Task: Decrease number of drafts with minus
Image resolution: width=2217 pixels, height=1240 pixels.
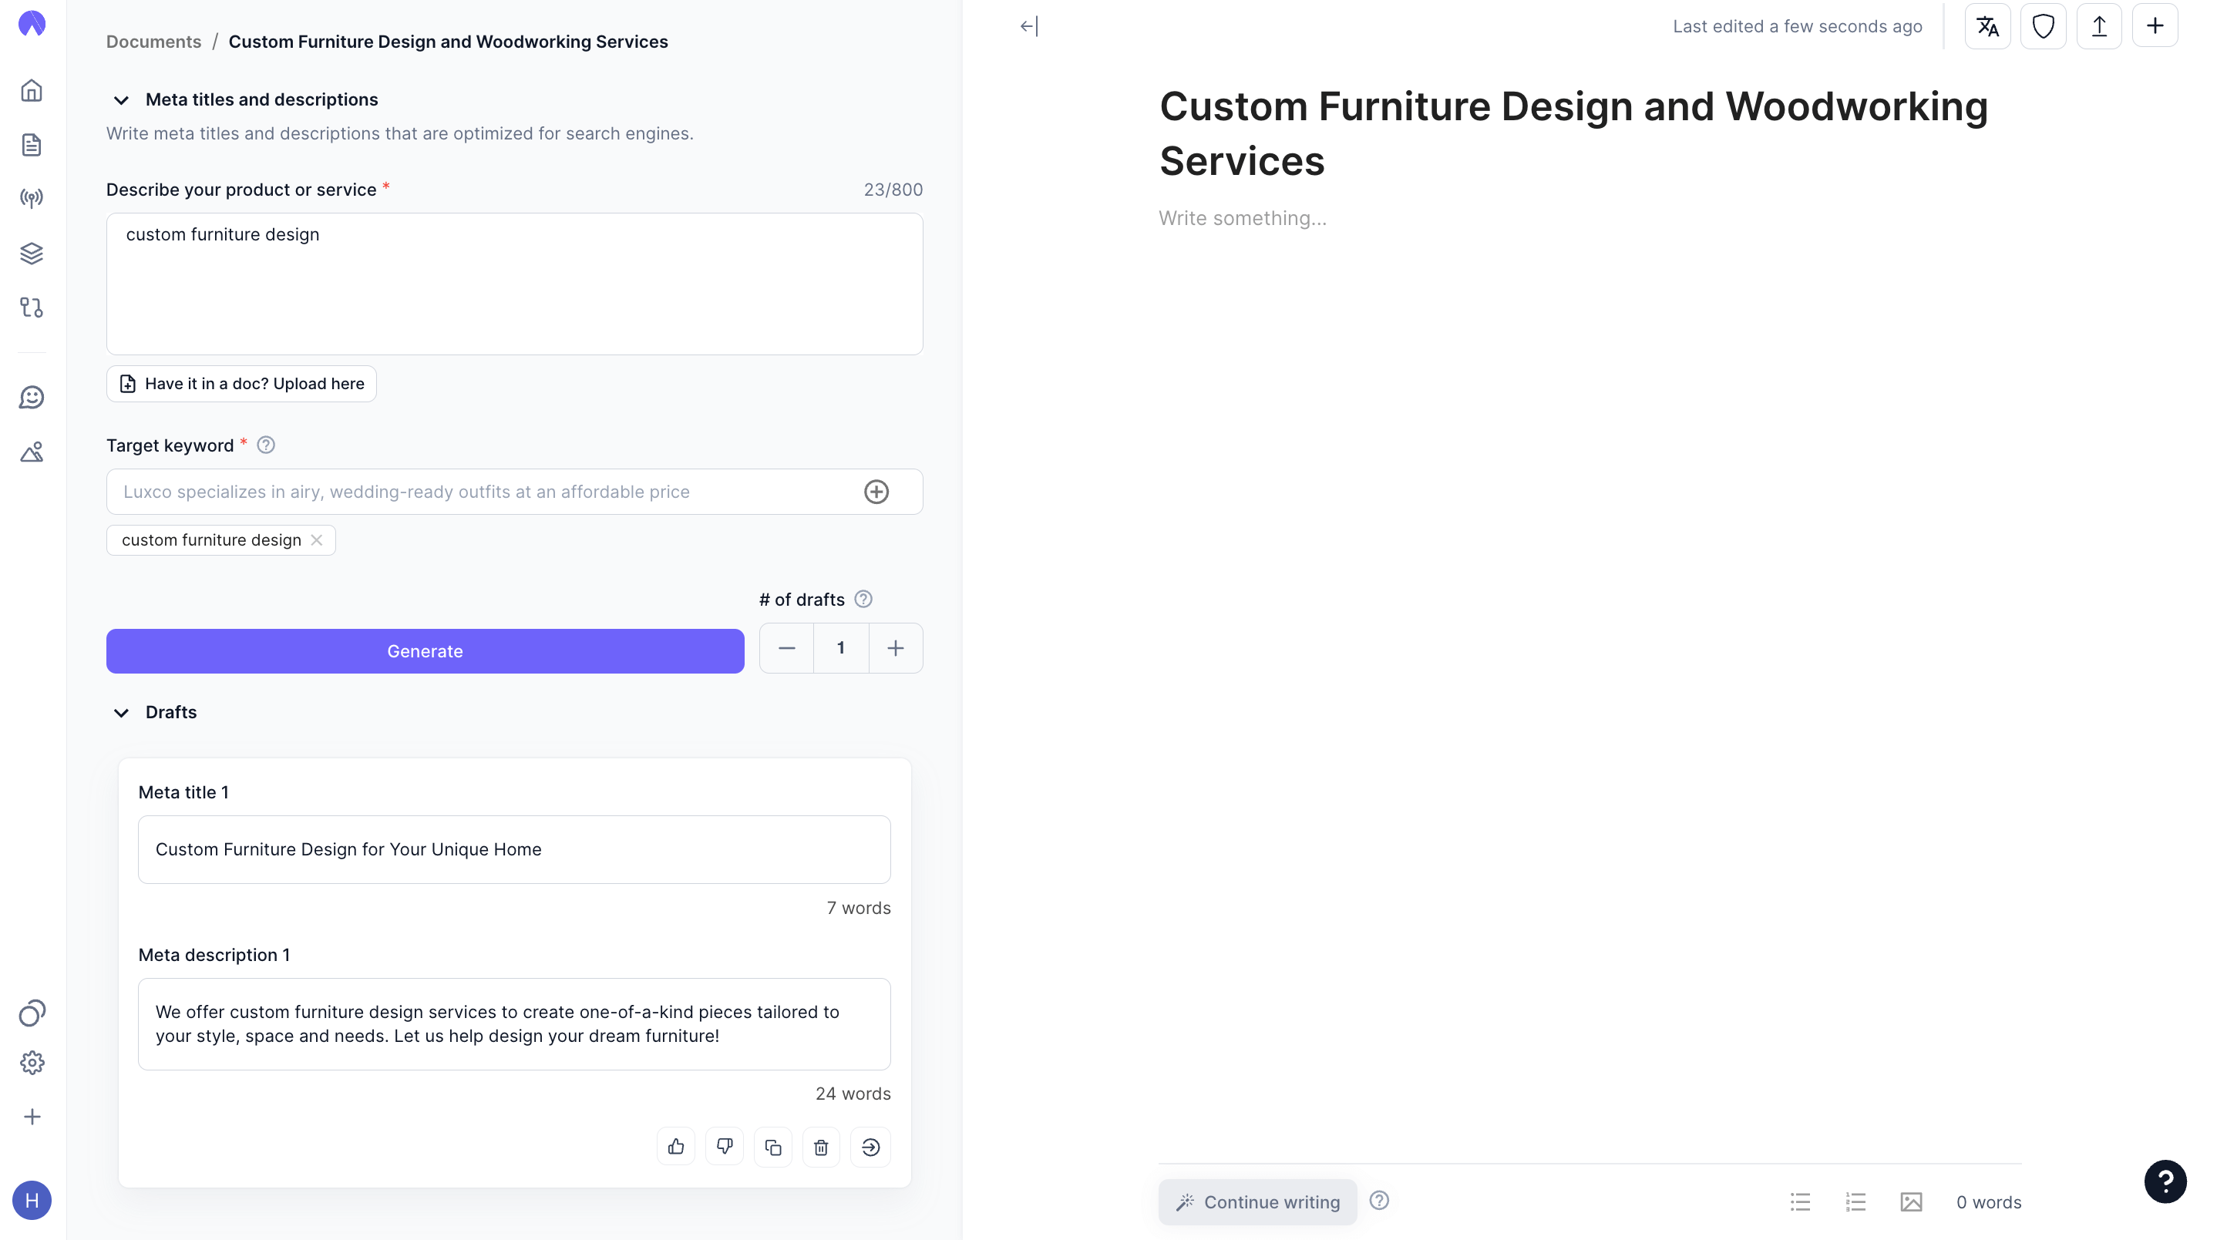Action: pyautogui.click(x=786, y=648)
